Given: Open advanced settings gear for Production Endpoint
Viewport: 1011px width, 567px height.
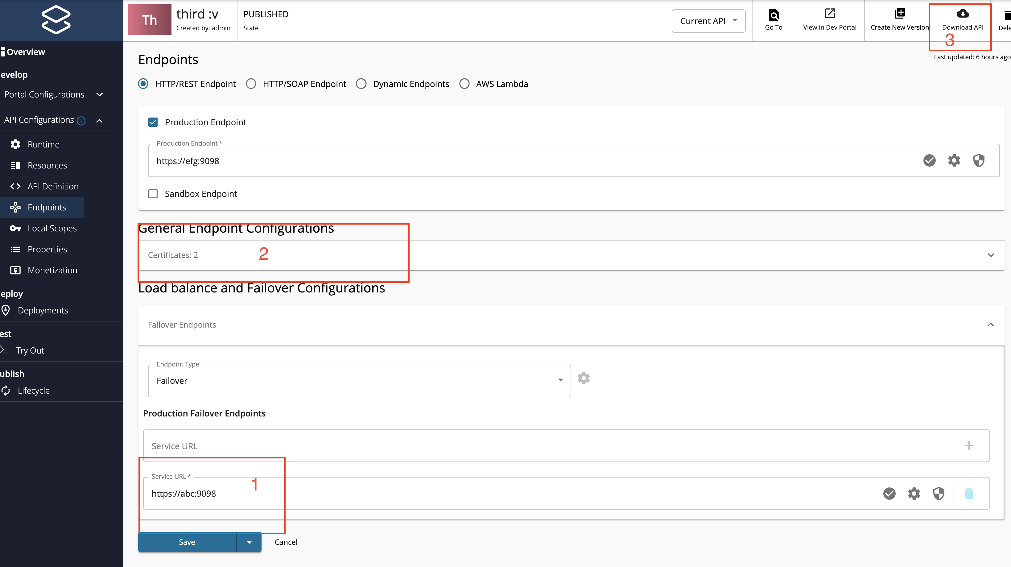Looking at the screenshot, I should [954, 160].
